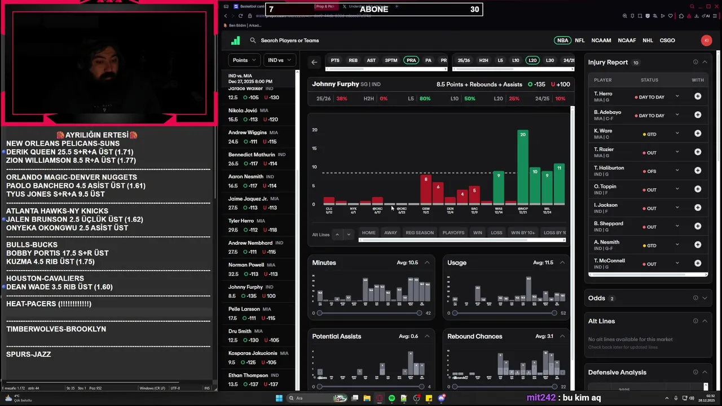722x406 pixels.
Task: Open Alt Lines panel info icon
Action: (695, 321)
